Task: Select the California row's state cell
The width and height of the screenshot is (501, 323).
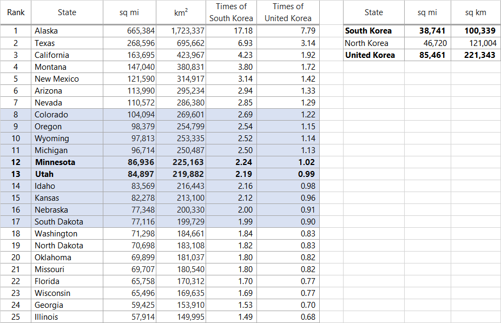Action: (x=67, y=55)
